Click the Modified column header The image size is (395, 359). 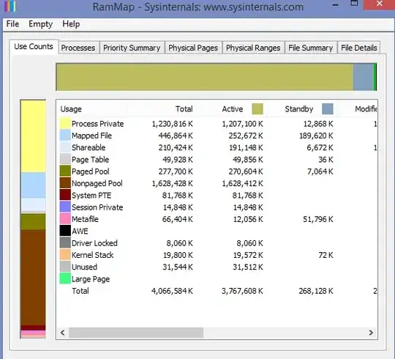(366, 109)
